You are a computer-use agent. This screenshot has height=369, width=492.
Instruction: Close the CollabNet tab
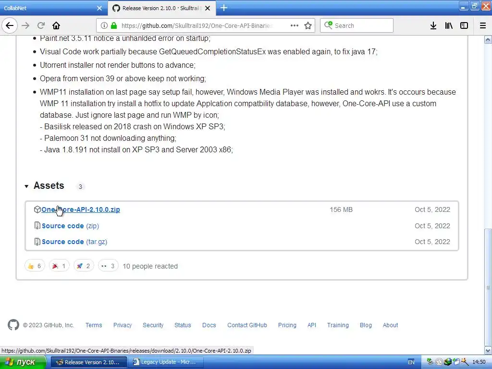point(99,8)
